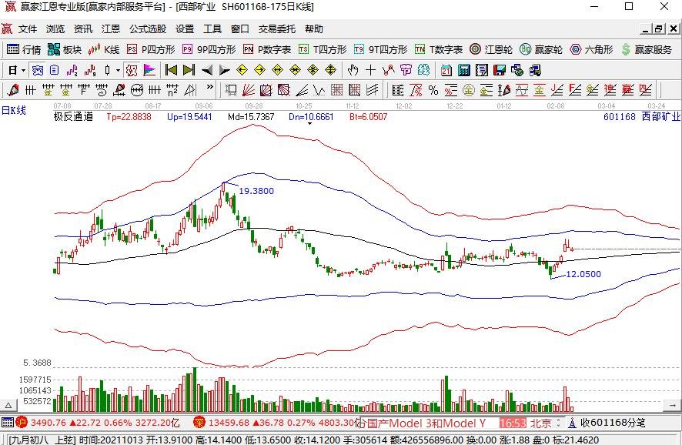Select the hand pan tool
This screenshot has width=682, height=445.
(x=353, y=70)
